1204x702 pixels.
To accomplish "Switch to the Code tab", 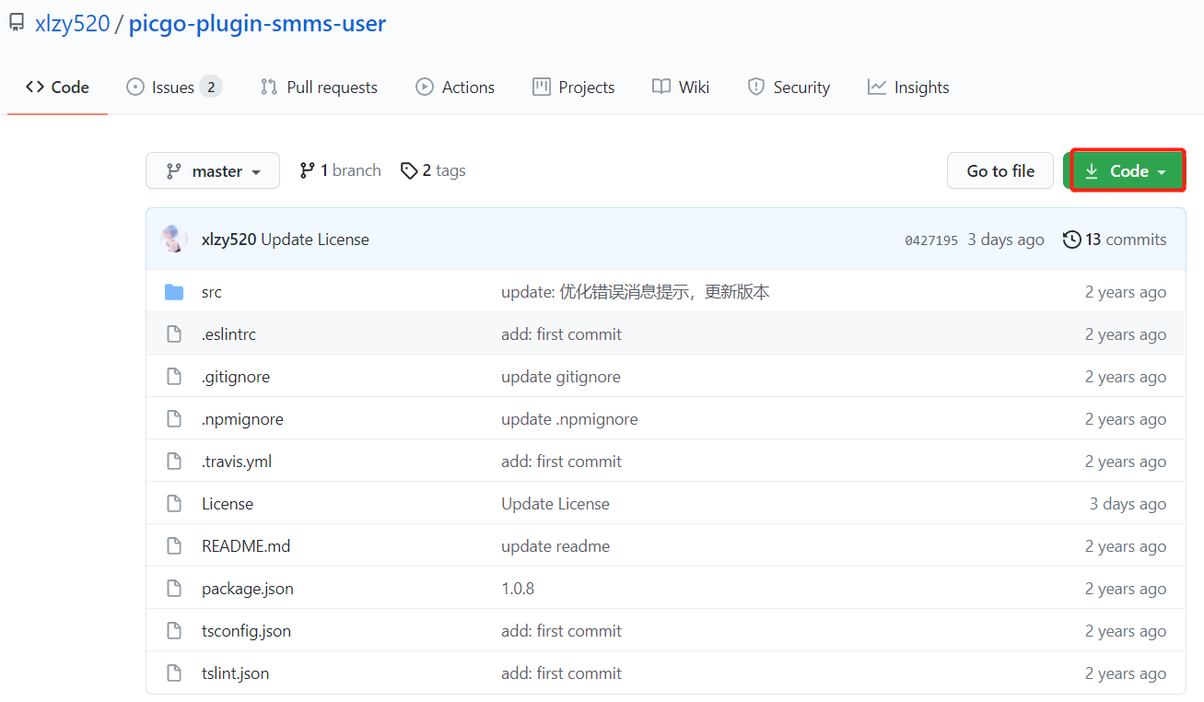I will tap(57, 88).
